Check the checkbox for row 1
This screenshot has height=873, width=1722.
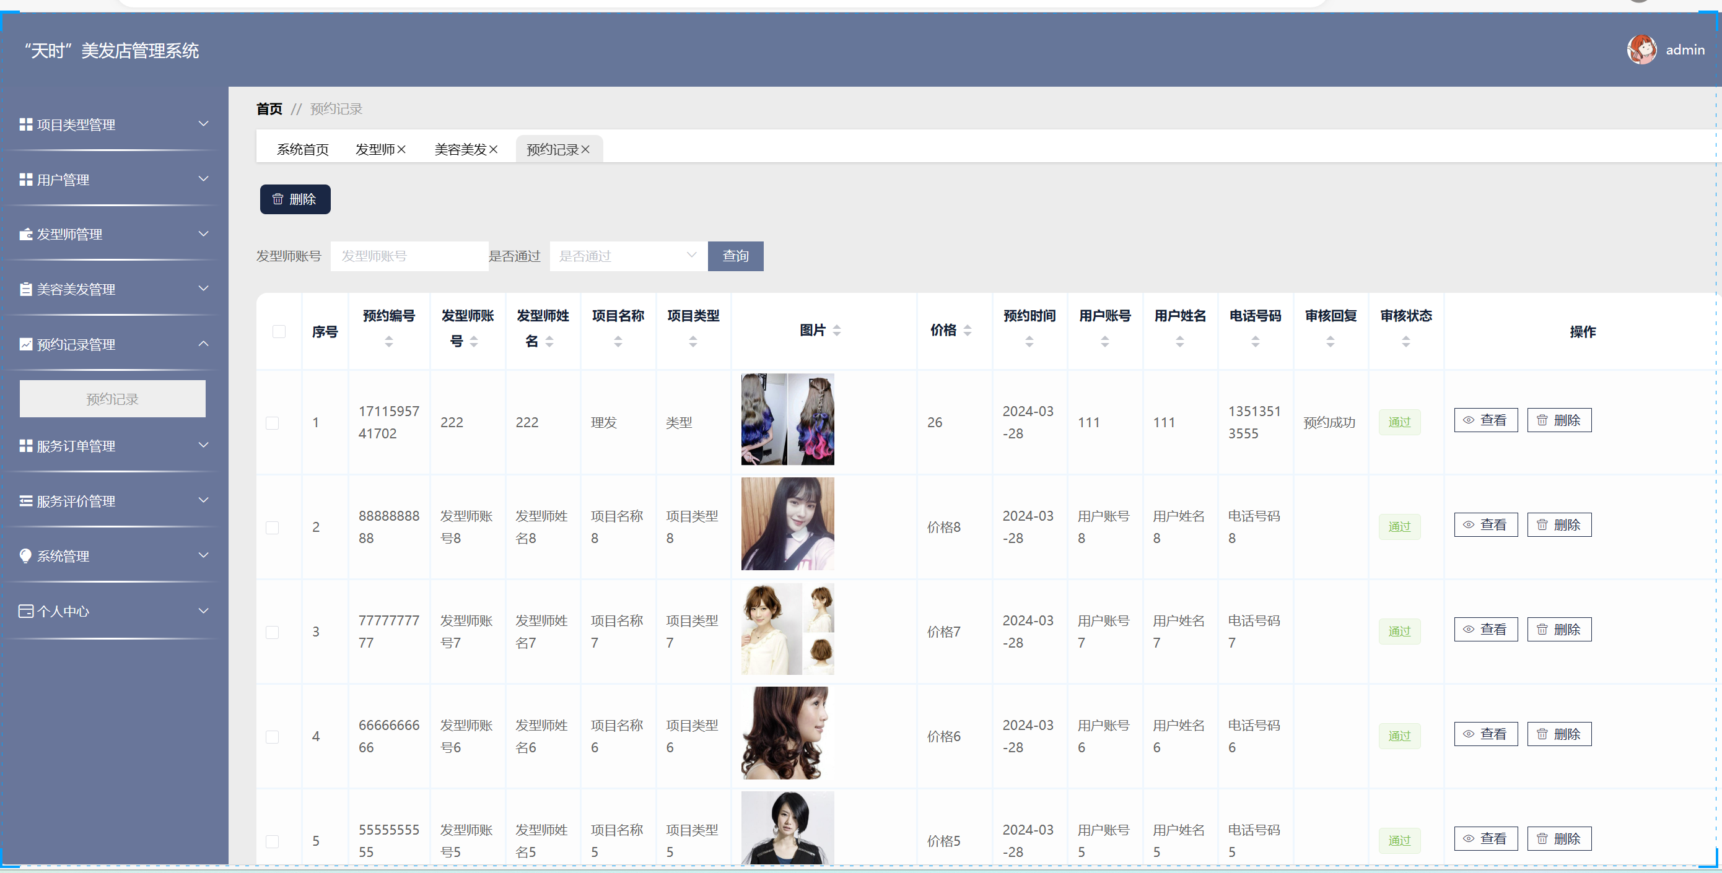(x=272, y=423)
